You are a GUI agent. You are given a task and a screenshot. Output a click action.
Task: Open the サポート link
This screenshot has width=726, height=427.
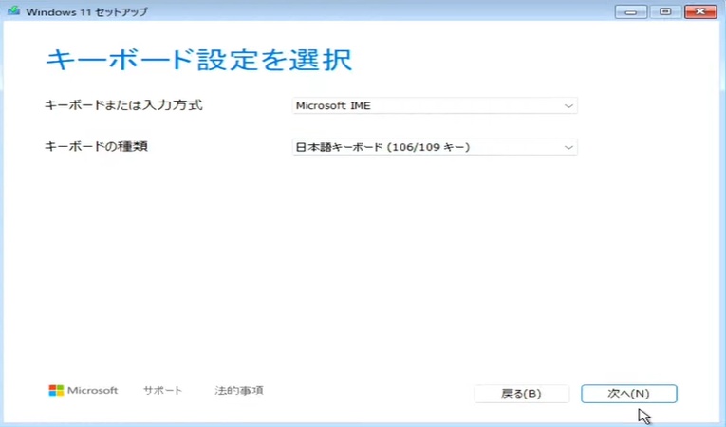tap(162, 390)
